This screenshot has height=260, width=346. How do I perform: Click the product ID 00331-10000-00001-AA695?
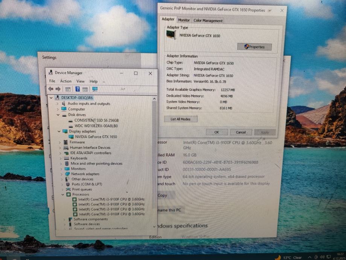click(x=207, y=170)
